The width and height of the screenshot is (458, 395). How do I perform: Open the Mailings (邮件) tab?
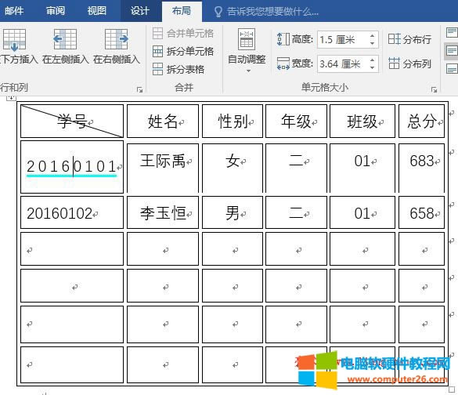coord(14,11)
